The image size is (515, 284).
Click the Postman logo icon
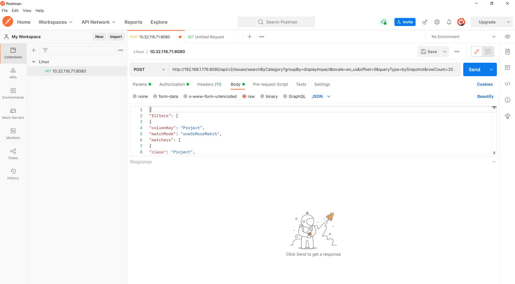click(x=8, y=22)
